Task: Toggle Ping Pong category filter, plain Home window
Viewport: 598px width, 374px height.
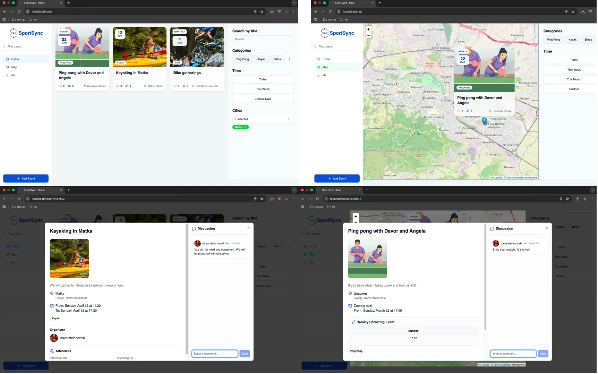Action: pos(243,59)
